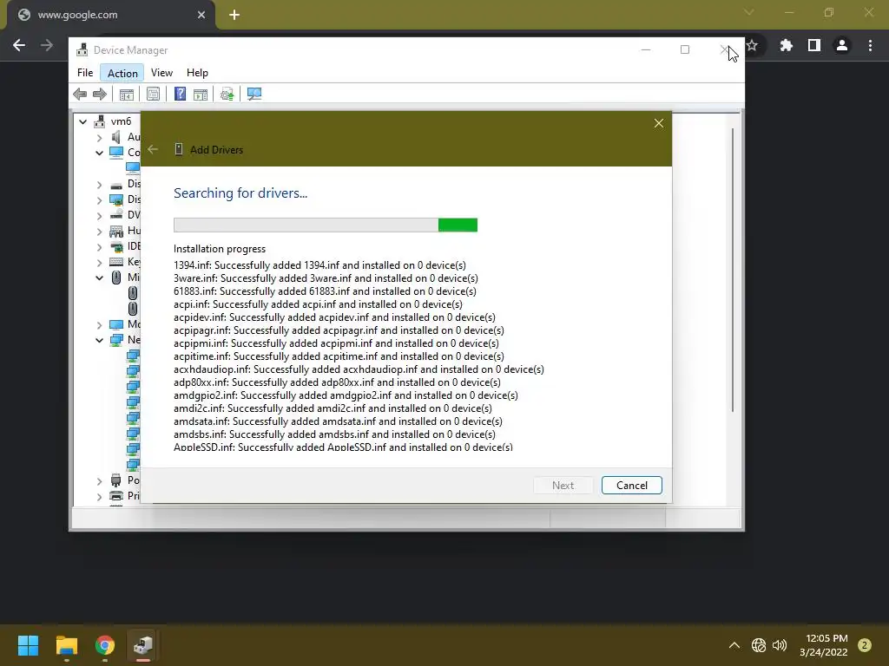Open the Chrome profile avatar icon

pyautogui.click(x=842, y=45)
